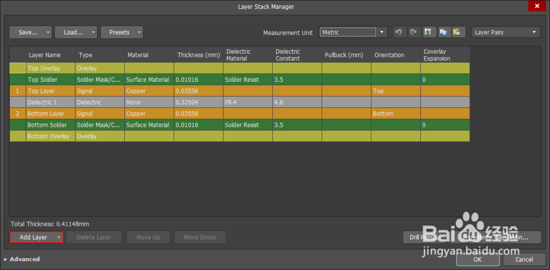The width and height of the screenshot is (550, 270).
Task: Click the Orientation column header
Action: [396, 55]
